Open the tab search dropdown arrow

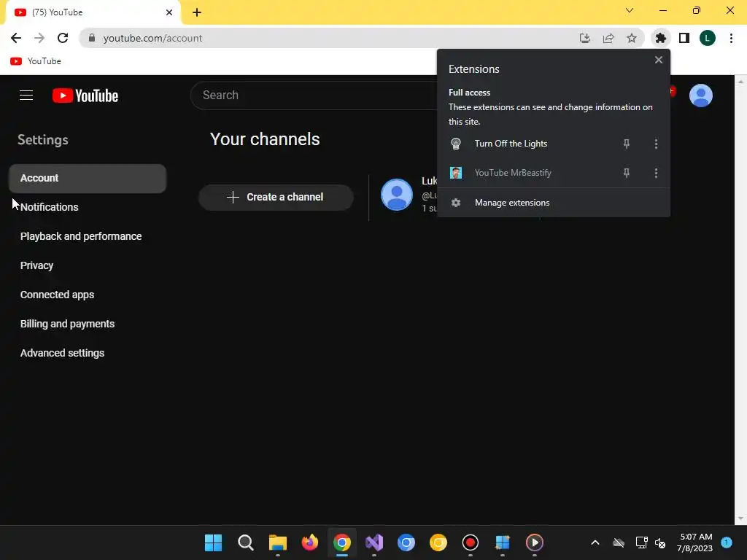tap(630, 10)
